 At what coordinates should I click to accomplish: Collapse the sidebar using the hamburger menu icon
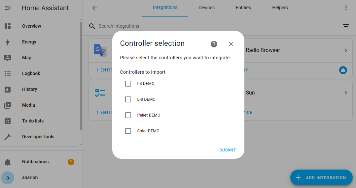(8, 8)
